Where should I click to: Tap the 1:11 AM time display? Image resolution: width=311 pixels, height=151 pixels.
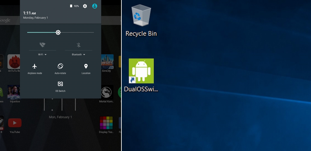coord(29,13)
